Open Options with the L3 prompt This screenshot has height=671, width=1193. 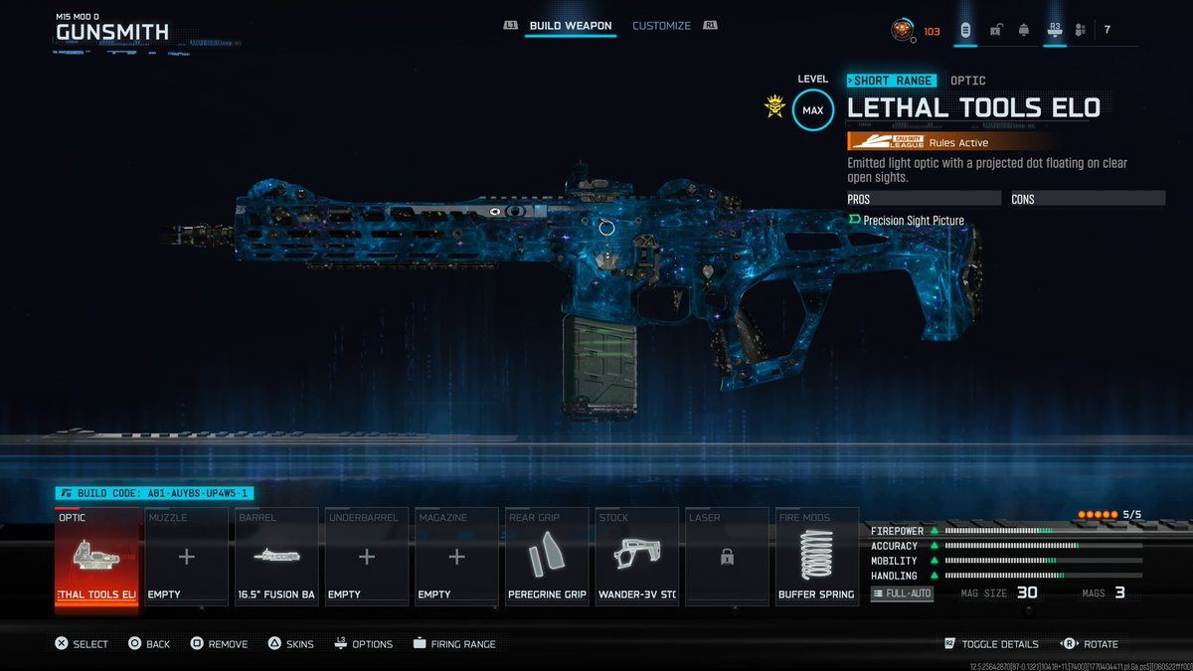(x=363, y=644)
